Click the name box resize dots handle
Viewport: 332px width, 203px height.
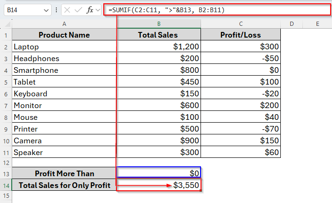[x=56, y=10]
